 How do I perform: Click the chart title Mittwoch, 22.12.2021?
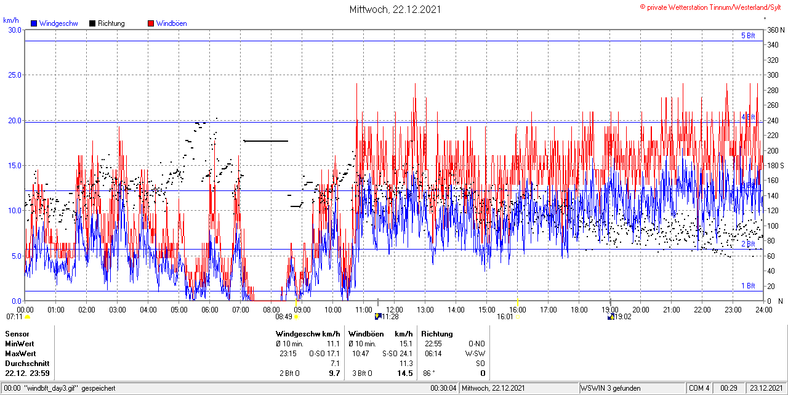tap(395, 9)
